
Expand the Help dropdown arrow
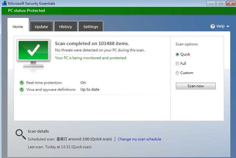[x=228, y=27]
